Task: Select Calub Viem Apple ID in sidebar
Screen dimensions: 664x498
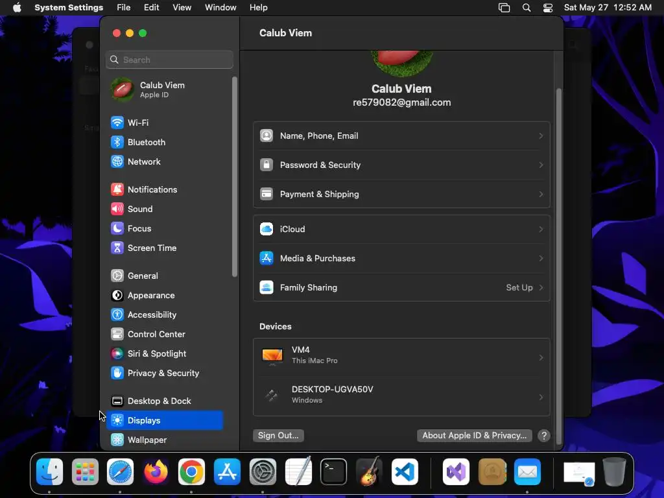Action: tap(164, 89)
